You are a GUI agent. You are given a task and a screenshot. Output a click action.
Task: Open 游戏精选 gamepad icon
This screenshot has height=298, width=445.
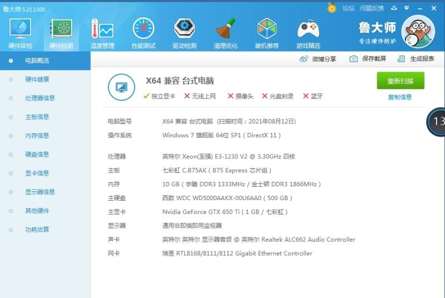pyautogui.click(x=308, y=33)
